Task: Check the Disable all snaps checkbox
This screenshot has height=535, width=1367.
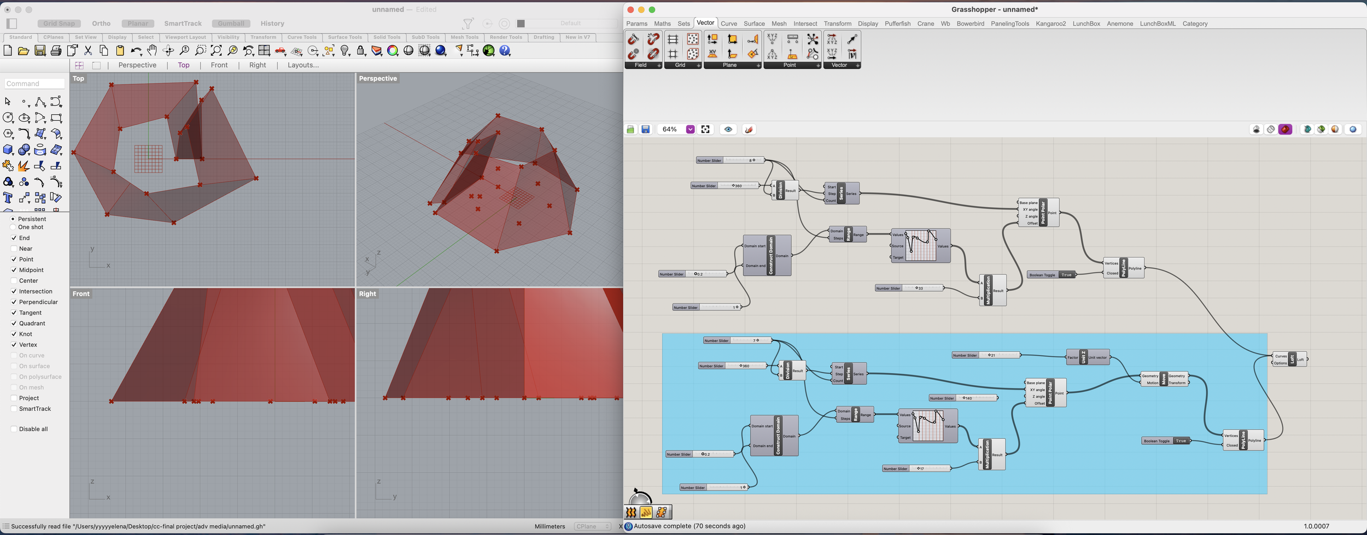Action: click(14, 429)
